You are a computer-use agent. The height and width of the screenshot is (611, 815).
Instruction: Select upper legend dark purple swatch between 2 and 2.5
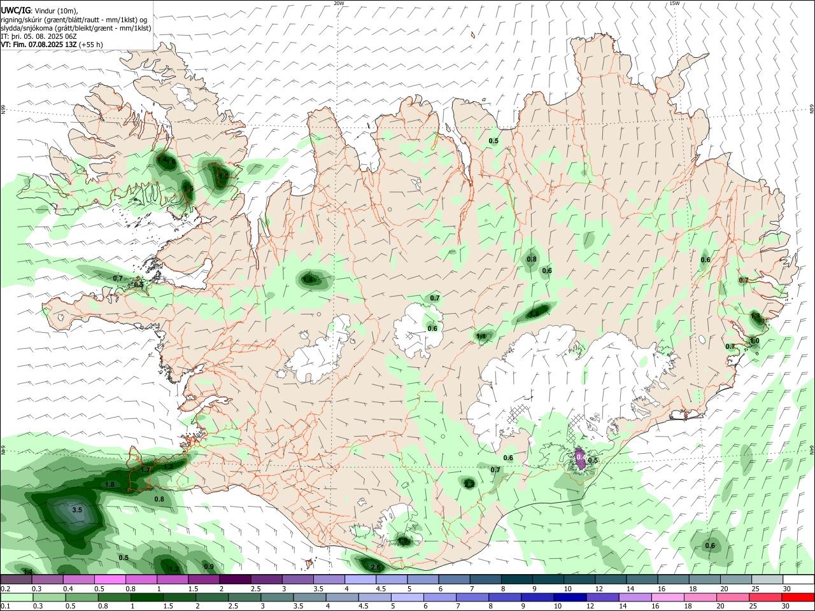pyautogui.click(x=235, y=579)
